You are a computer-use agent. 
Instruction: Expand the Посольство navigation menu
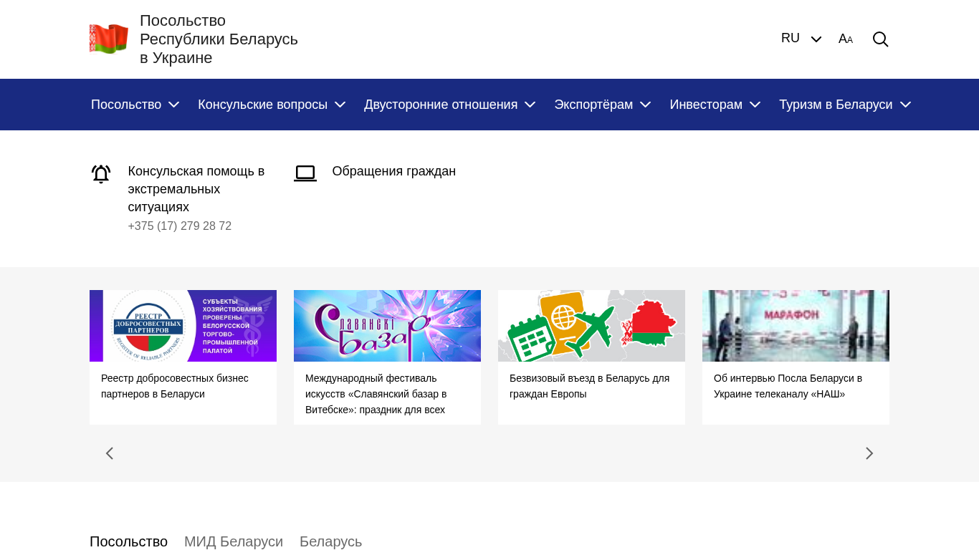[x=135, y=105]
